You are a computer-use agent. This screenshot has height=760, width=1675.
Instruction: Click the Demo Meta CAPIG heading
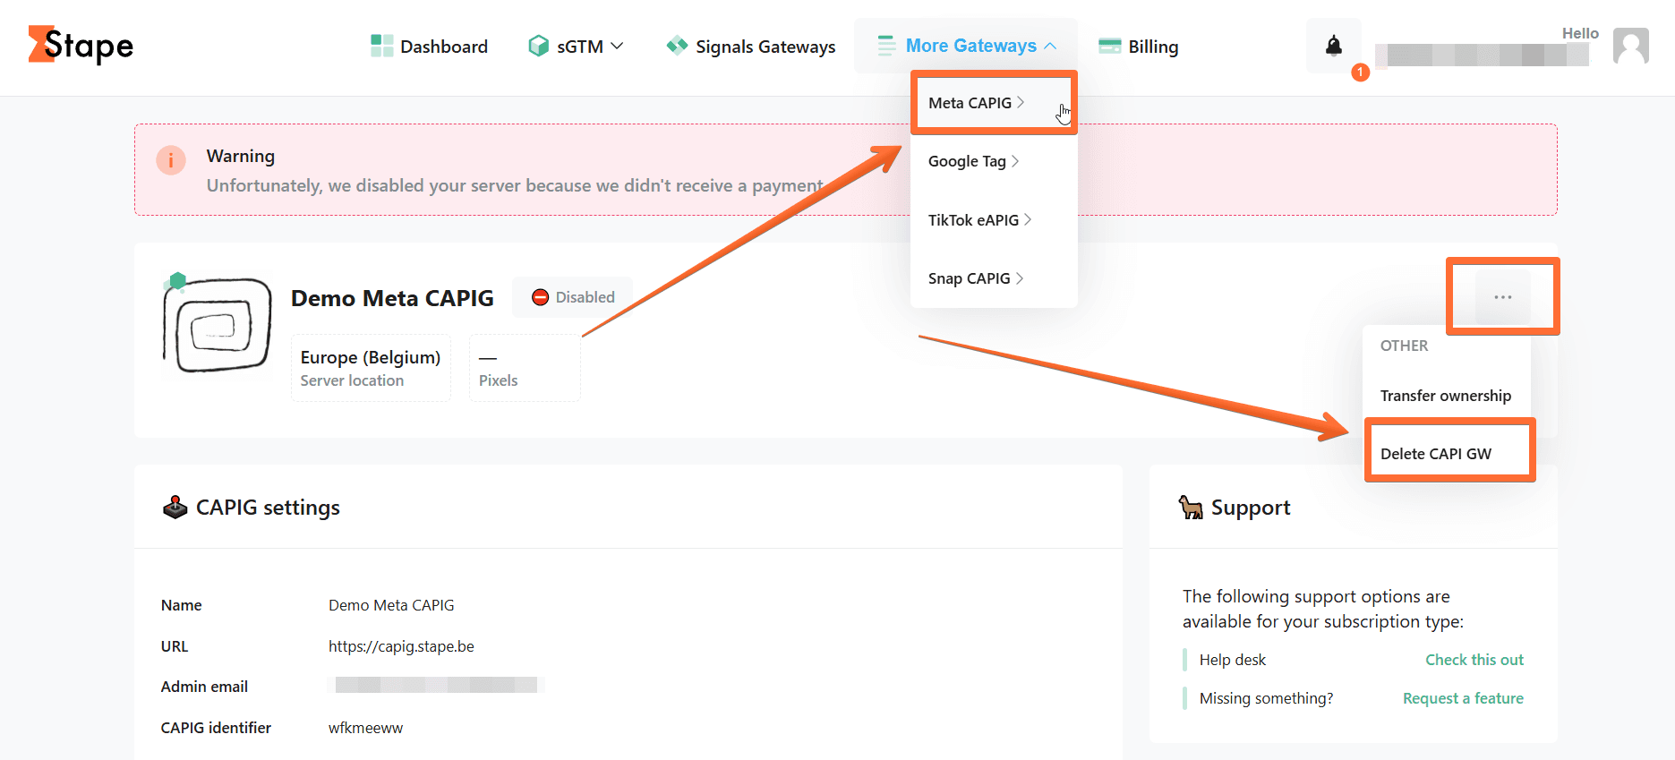[392, 298]
